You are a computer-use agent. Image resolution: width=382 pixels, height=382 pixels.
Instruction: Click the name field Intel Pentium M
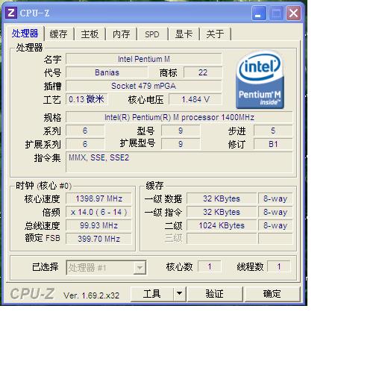click(x=144, y=59)
